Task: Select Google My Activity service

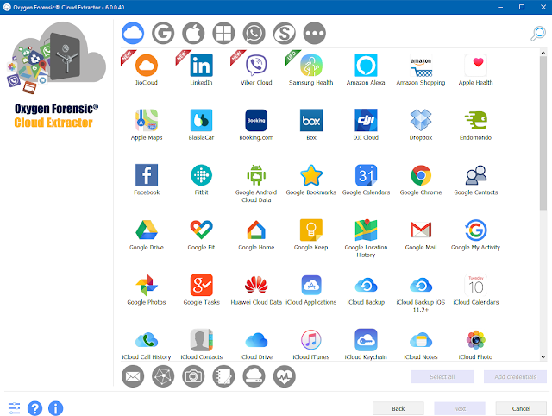Action: (475, 235)
